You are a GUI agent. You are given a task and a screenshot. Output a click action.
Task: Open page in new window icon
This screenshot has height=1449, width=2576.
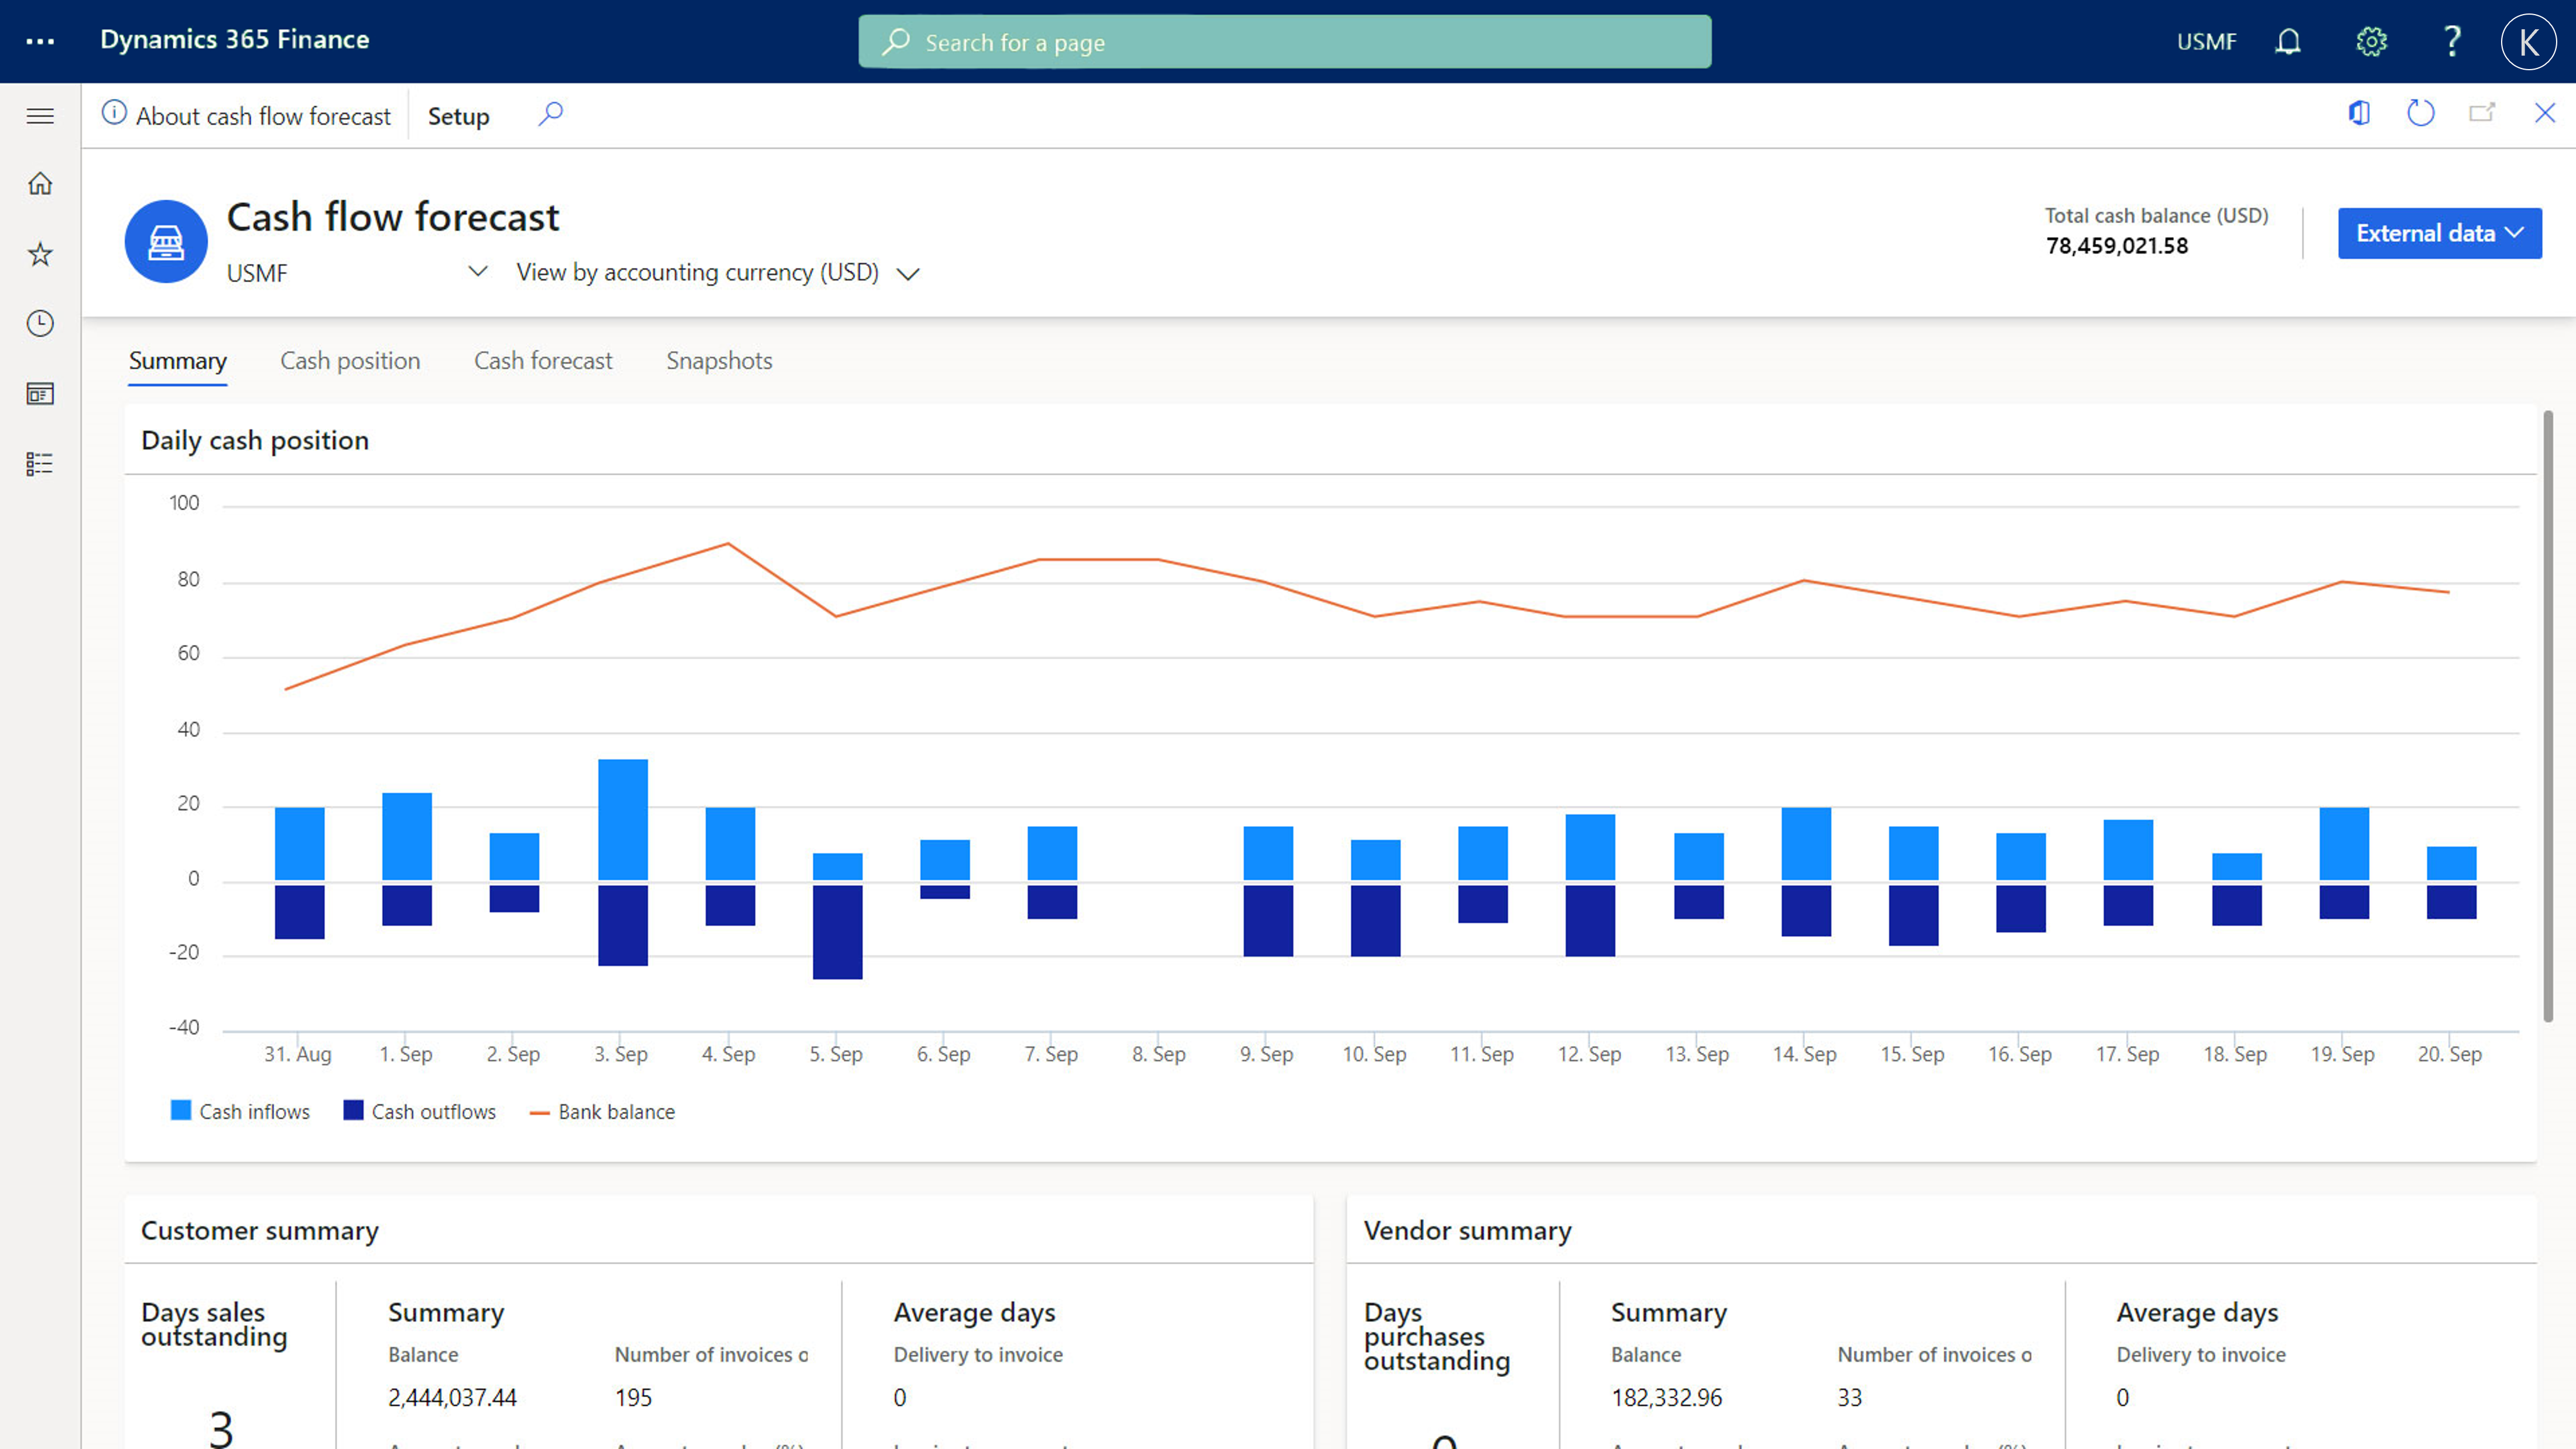point(2482,113)
